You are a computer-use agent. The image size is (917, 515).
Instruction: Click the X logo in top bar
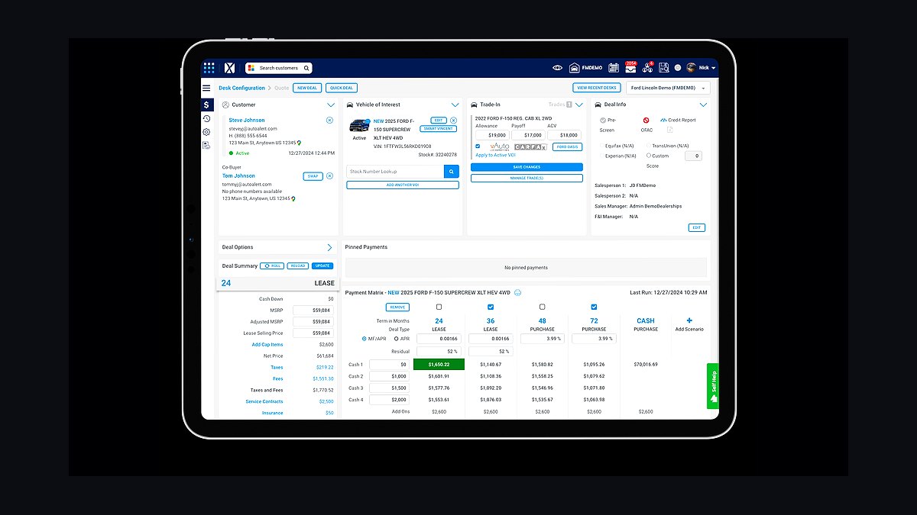(x=228, y=67)
